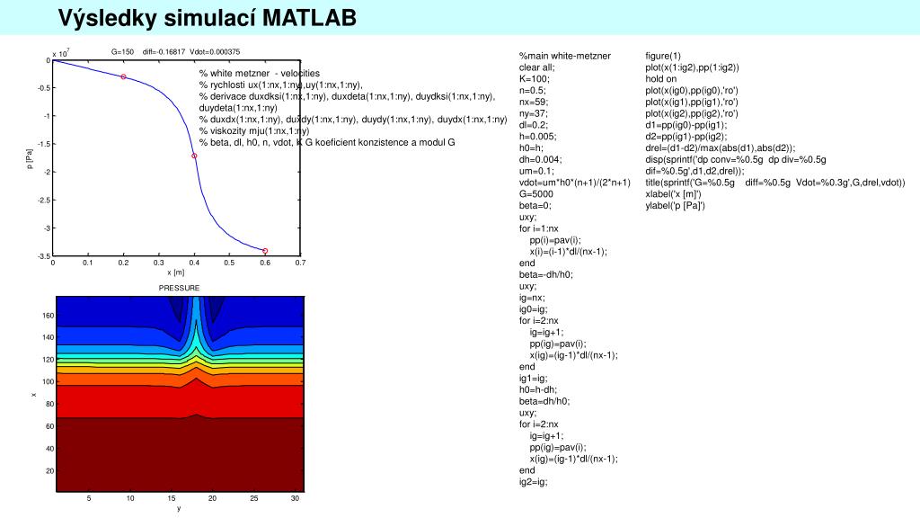
Task: Click the 'h=0.005;' code line
Action: 537,137
